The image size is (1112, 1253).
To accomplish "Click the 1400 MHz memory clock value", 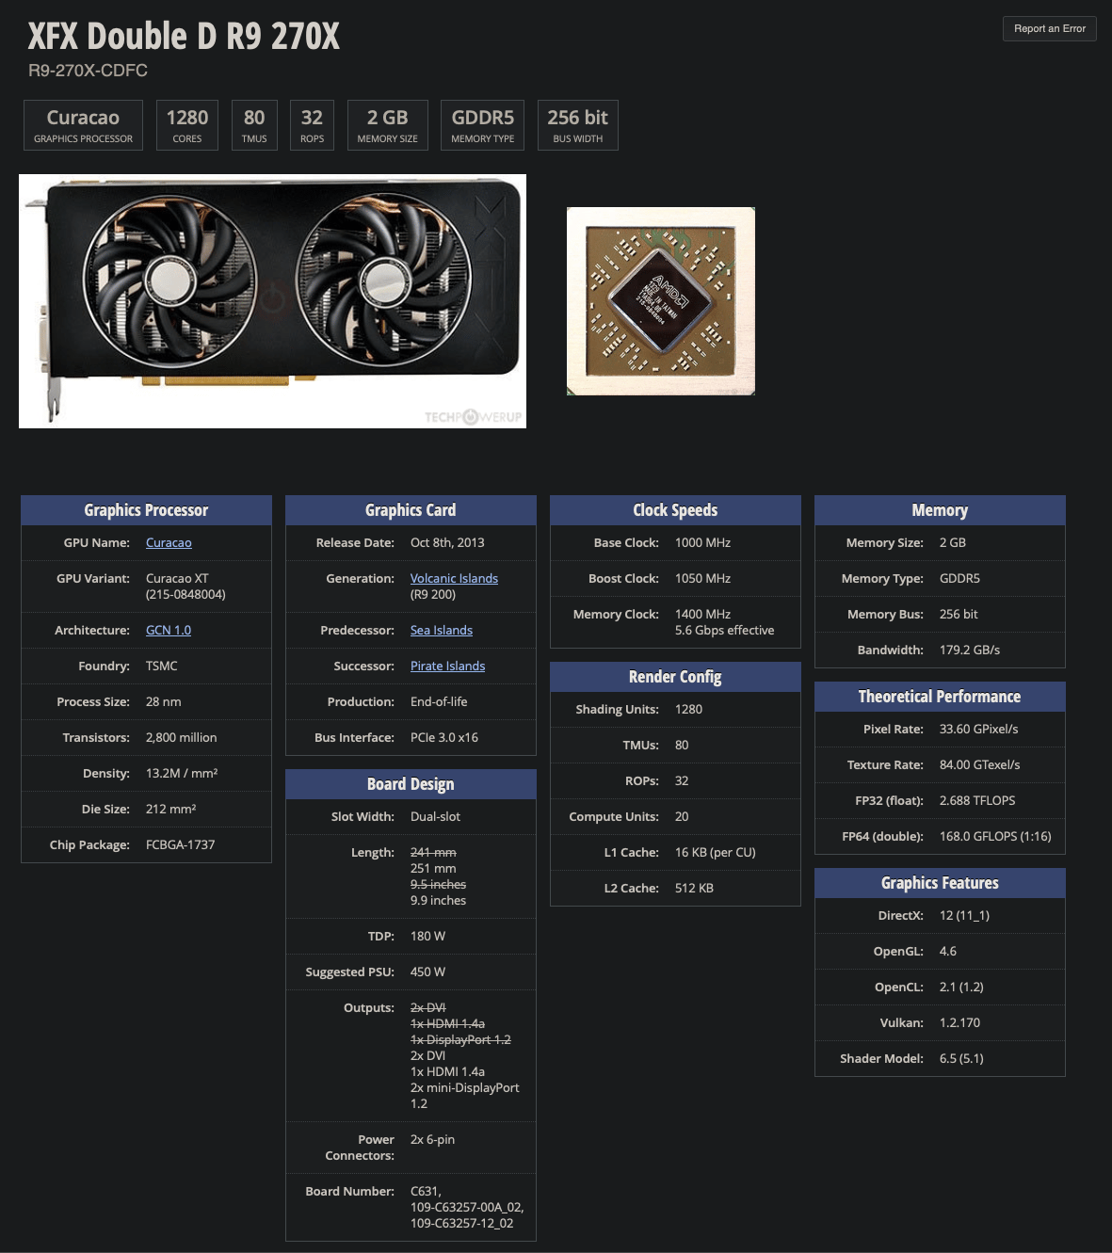I will pos(702,615).
